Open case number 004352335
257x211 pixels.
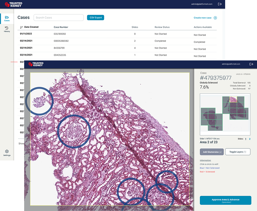point(60,55)
